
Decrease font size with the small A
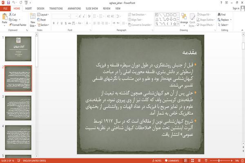coord(84,16)
